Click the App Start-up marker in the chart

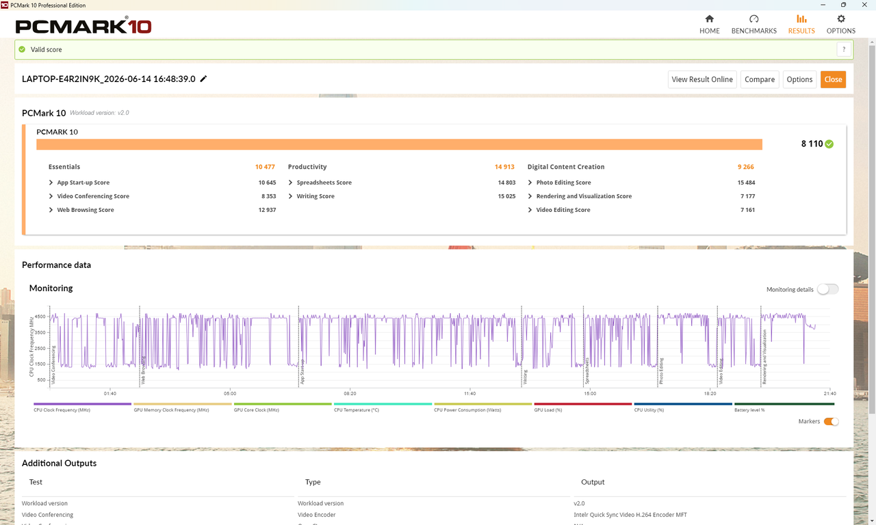pyautogui.click(x=302, y=373)
